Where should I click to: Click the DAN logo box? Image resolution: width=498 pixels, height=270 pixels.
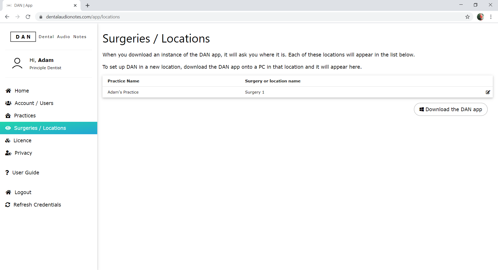tap(23, 37)
